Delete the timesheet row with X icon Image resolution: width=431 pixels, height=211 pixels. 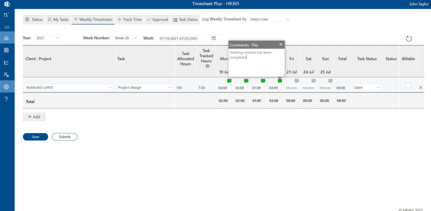tap(420, 87)
